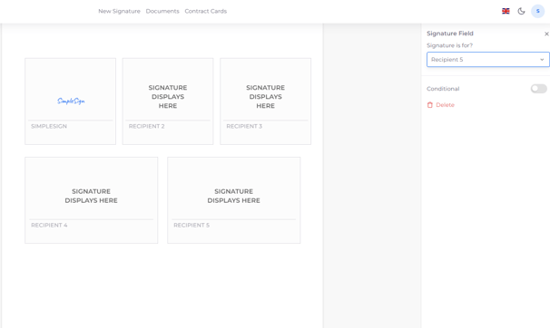Screen dimensions: 550x328
Task: Click the 'Signature is for?' label
Action: click(449, 45)
